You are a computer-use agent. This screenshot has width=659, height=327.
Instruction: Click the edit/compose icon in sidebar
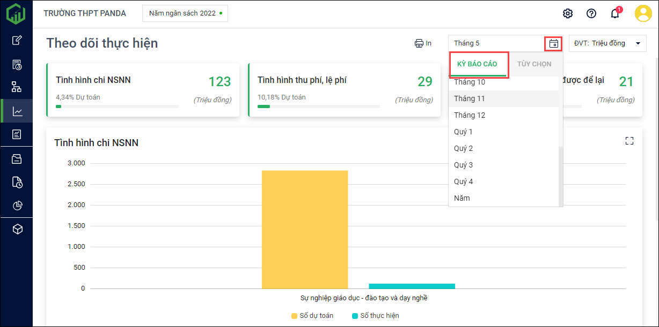pos(17,40)
